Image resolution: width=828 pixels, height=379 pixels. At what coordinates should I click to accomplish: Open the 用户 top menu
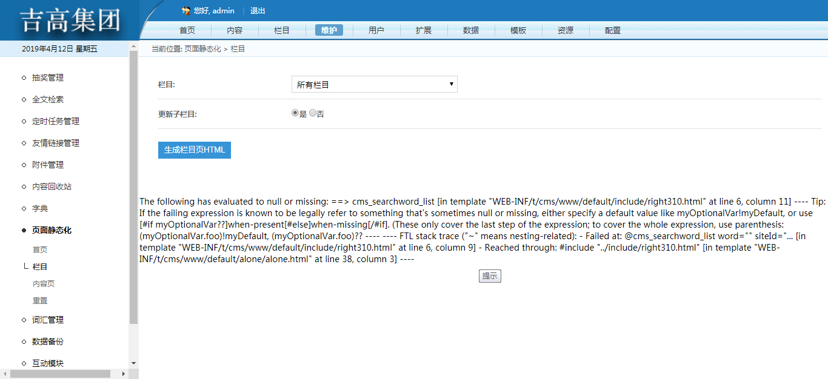[x=376, y=30]
